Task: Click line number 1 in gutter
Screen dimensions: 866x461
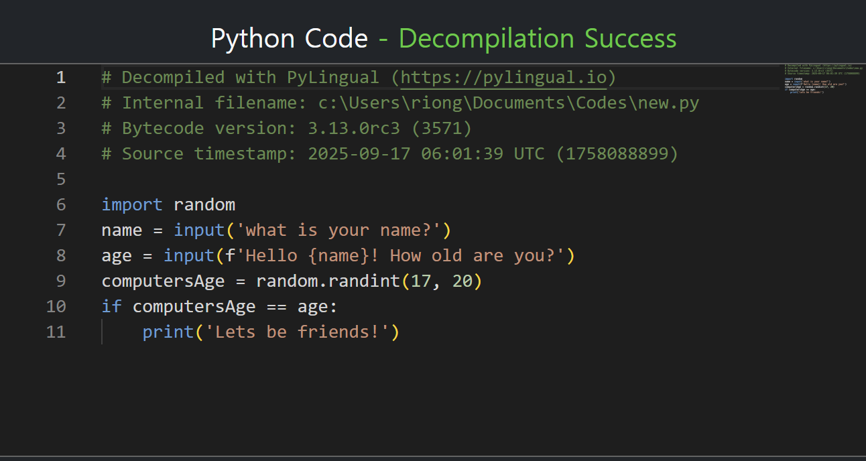Action: (61, 78)
